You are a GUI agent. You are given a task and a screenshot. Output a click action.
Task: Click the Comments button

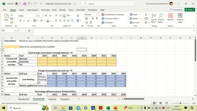pyautogui.click(x=176, y=10)
